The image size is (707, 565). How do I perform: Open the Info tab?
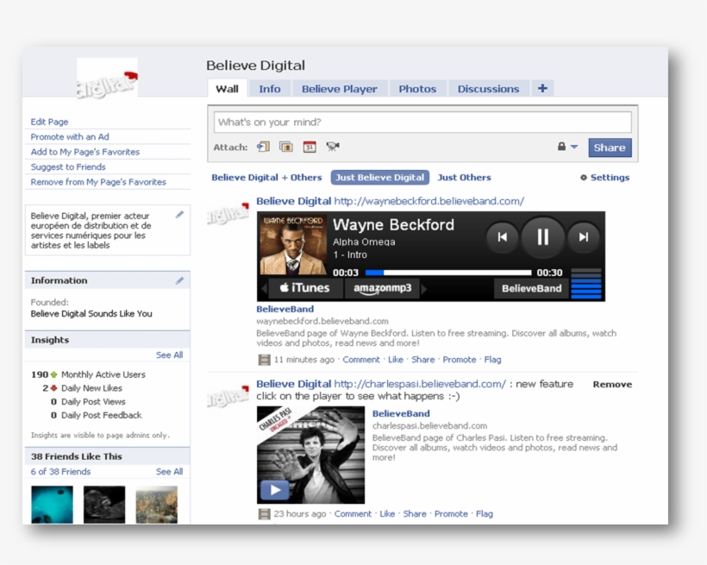tap(270, 89)
